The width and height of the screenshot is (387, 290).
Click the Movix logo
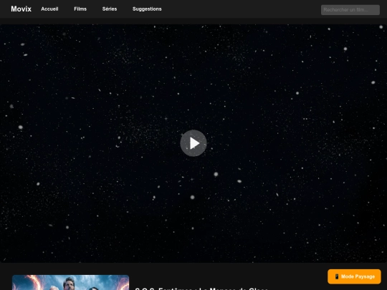pyautogui.click(x=21, y=9)
